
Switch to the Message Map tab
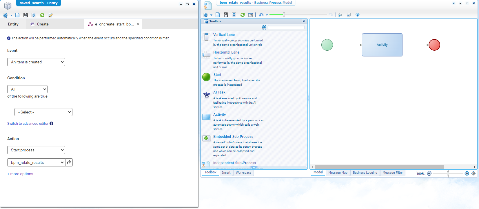click(x=338, y=173)
